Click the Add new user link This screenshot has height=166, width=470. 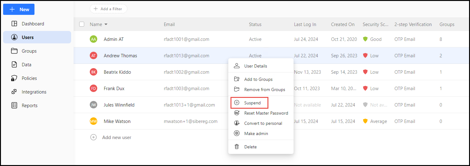click(x=116, y=137)
